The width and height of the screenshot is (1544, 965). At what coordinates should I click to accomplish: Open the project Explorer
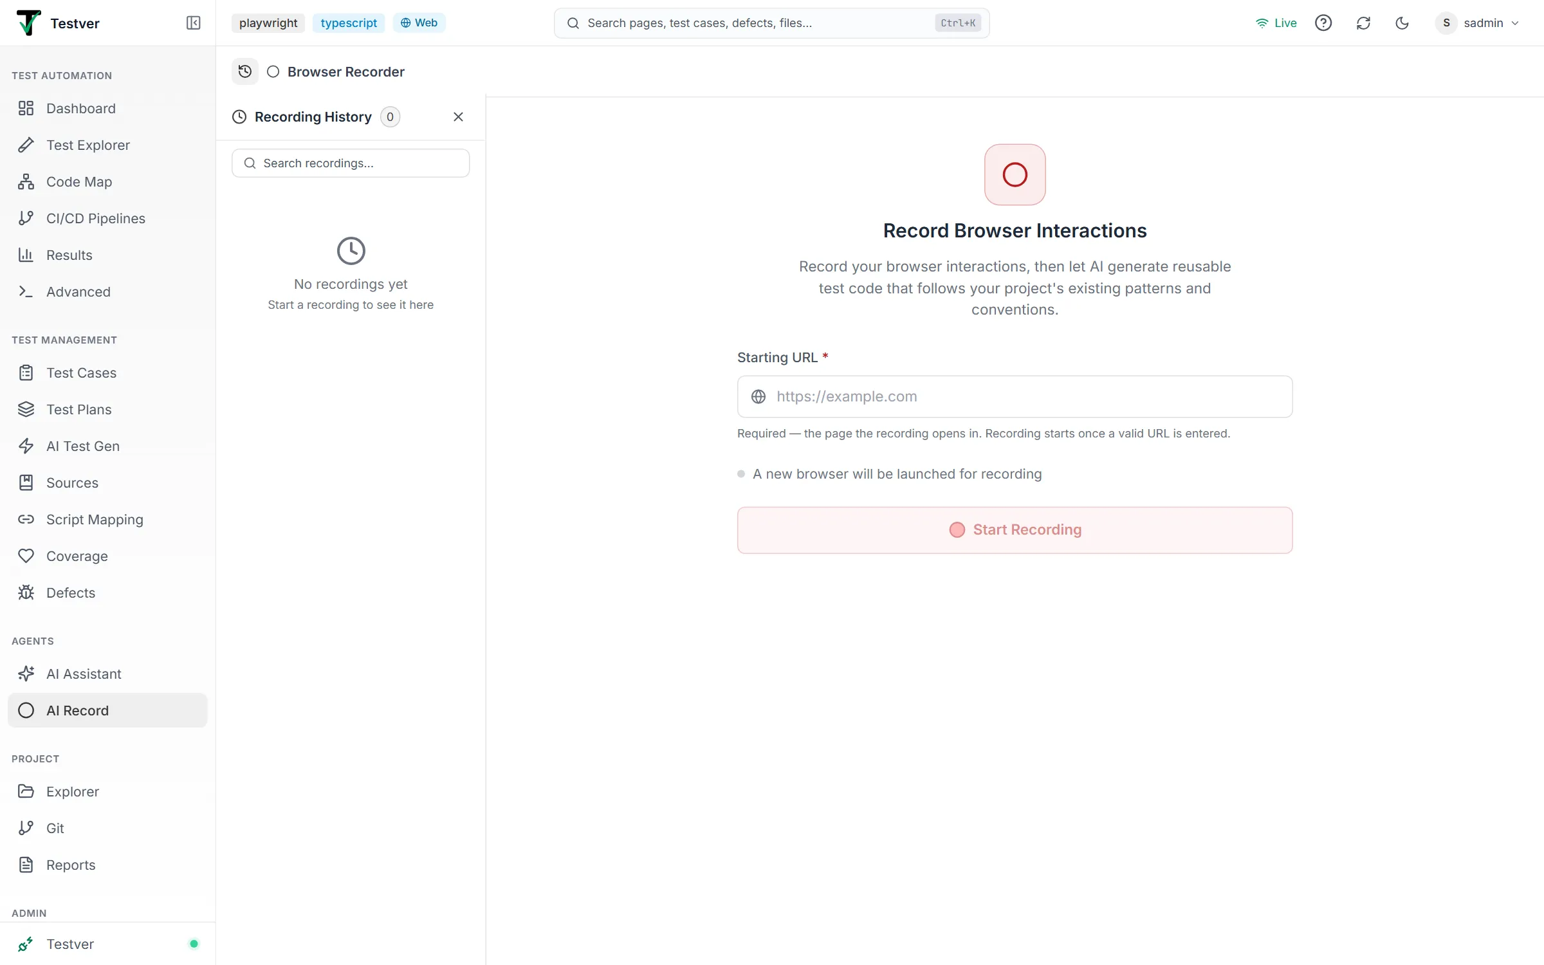tap(107, 791)
